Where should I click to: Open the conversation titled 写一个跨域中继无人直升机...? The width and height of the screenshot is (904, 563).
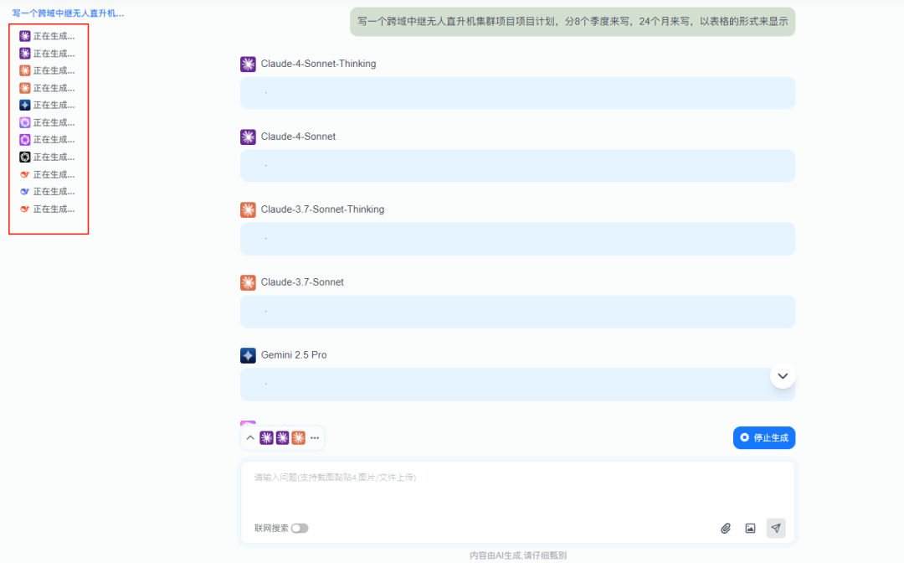(x=68, y=13)
